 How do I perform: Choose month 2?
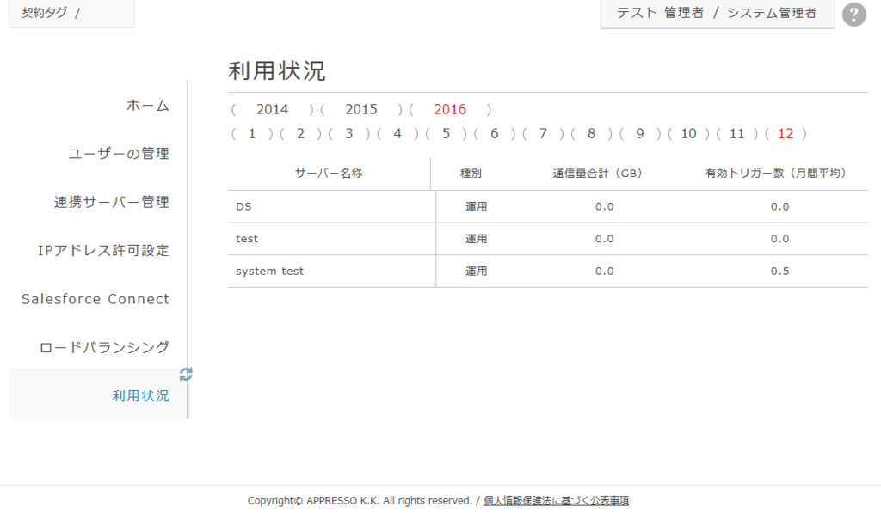click(300, 133)
